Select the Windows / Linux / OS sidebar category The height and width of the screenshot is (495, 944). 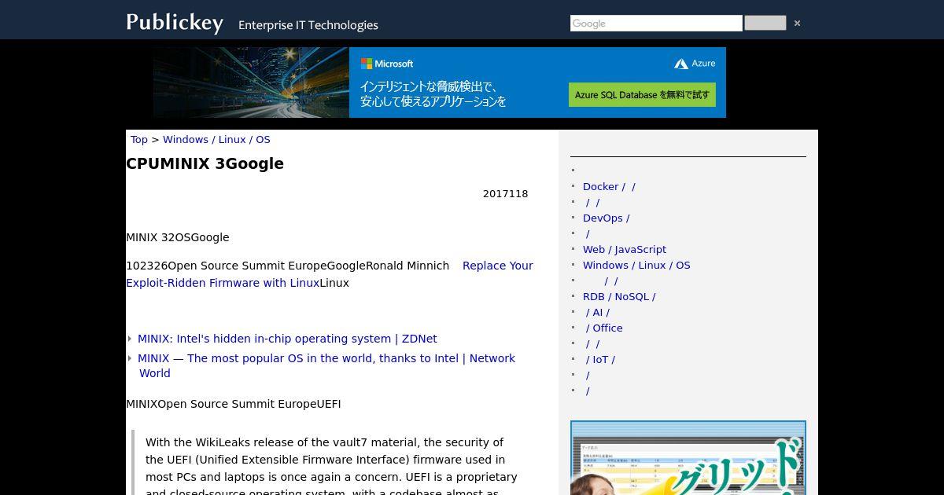point(636,265)
